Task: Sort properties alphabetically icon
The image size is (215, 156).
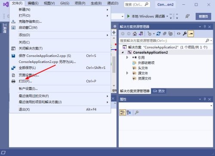Action: click(x=129, y=112)
